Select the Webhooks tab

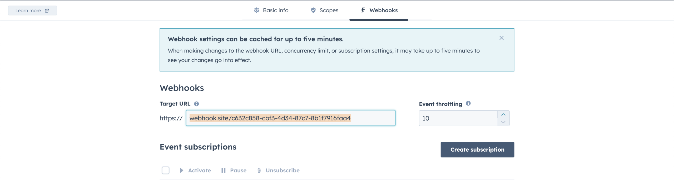pos(379,10)
